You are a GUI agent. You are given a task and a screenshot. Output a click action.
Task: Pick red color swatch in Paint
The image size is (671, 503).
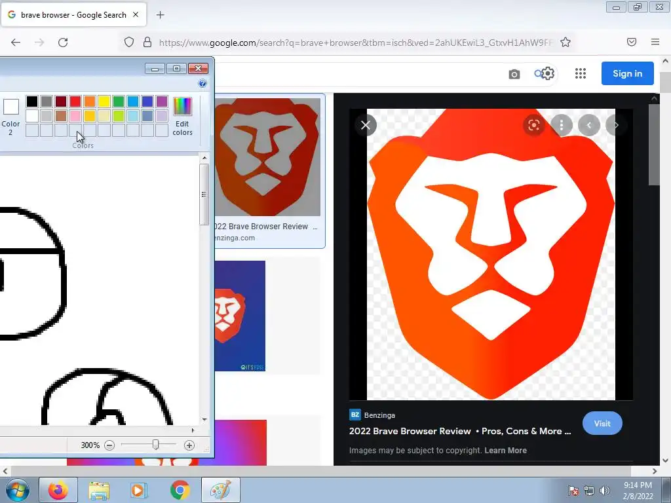click(75, 102)
